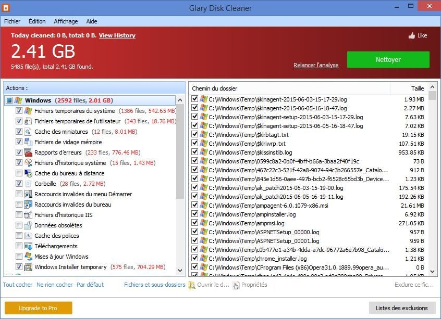Screen dimensions: 441x319
Task: Click the Relancer l'analyse link
Action: point(316,65)
